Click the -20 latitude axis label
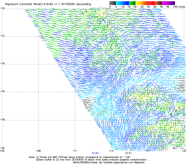 point(2,148)
